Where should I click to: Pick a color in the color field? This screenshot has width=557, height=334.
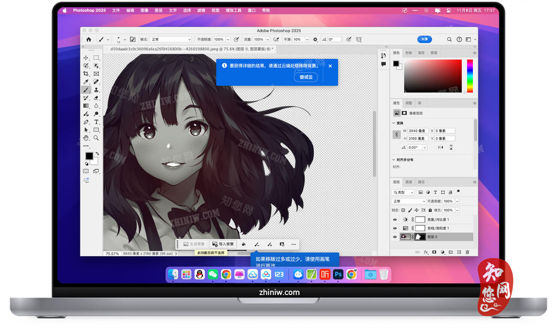pos(433,76)
